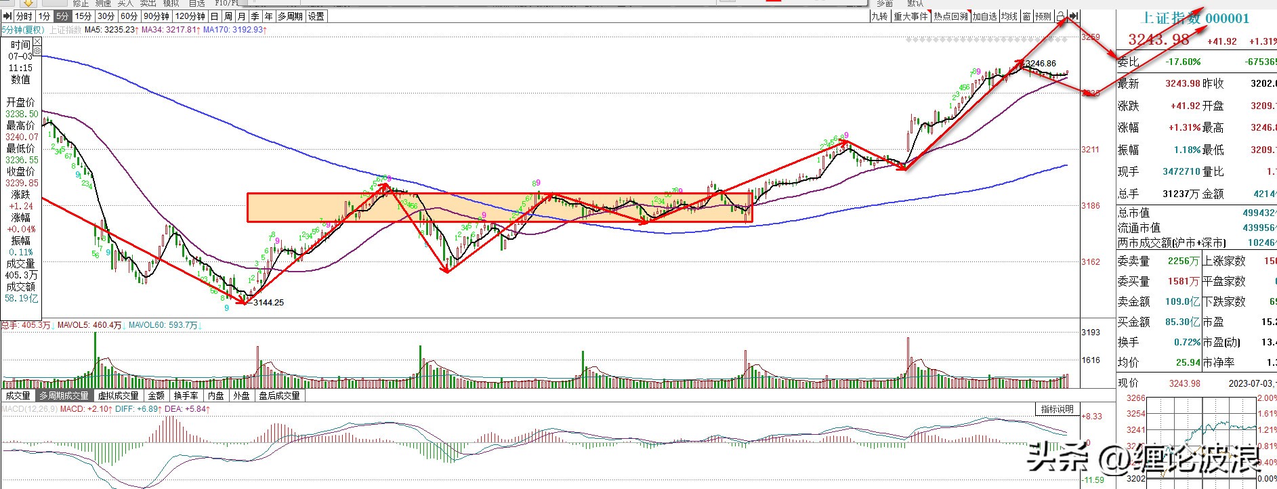
Task: Select the 1分 period tab
Action: tap(45, 16)
